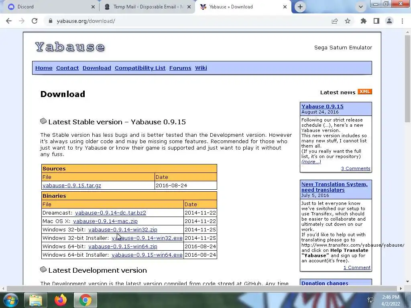
Task: Bookmark this page with the star icon
Action: (x=348, y=21)
